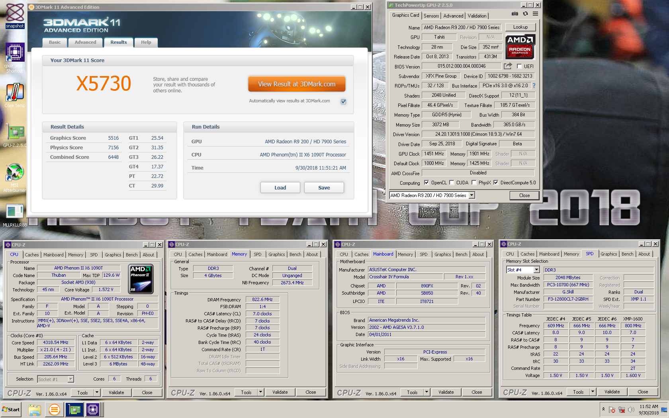Open GPU-Z hamburger menu icon
The width and height of the screenshot is (669, 418).
tap(536, 14)
